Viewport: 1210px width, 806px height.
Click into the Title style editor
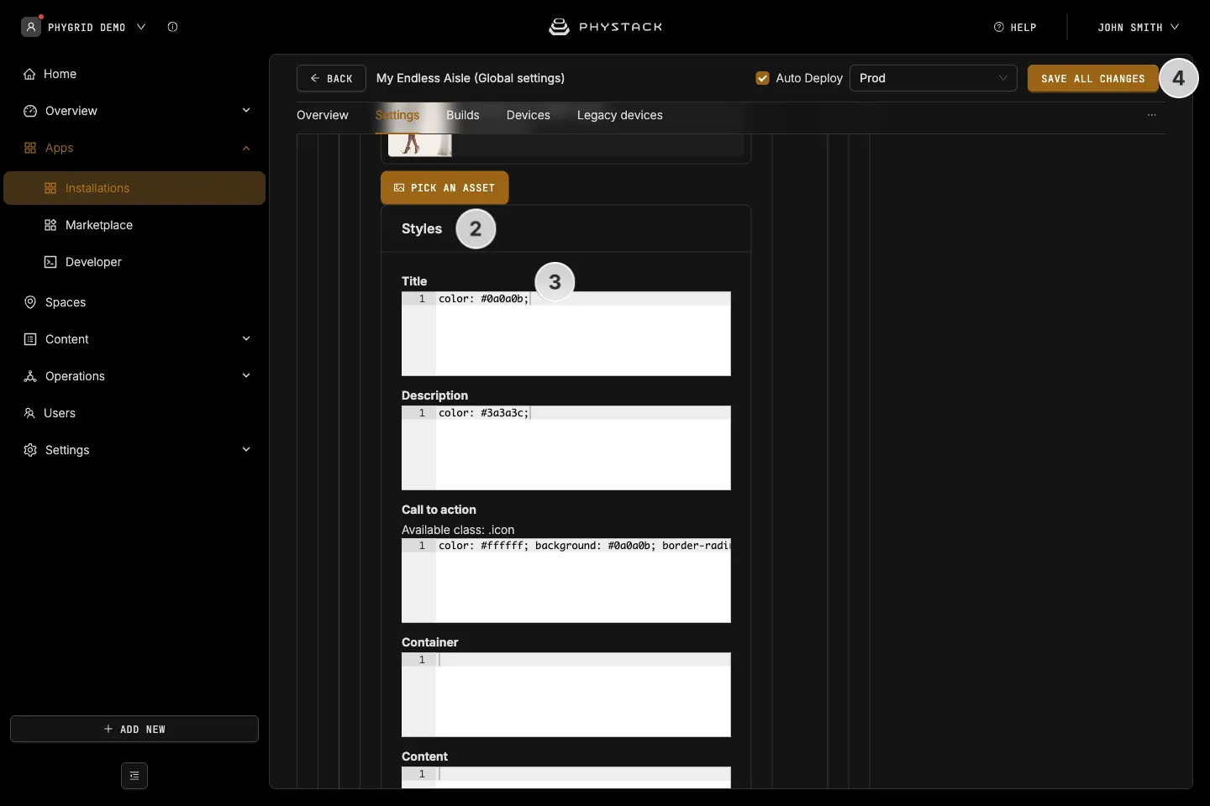click(566, 333)
